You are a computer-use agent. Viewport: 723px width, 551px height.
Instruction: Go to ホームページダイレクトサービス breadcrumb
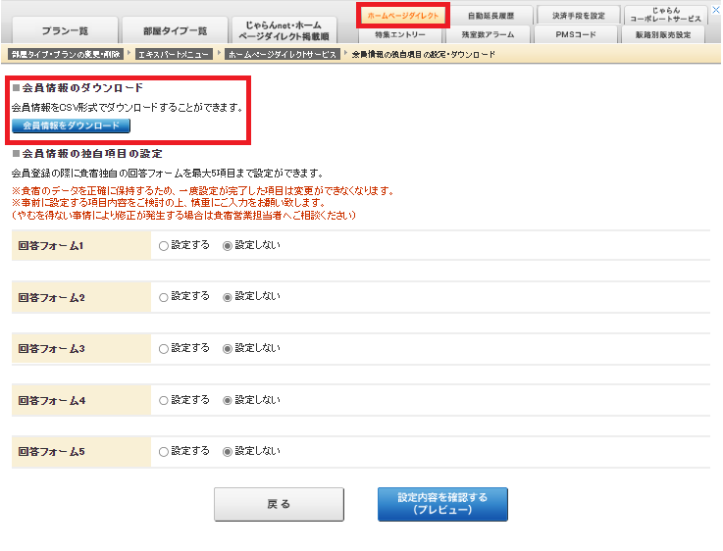[283, 54]
